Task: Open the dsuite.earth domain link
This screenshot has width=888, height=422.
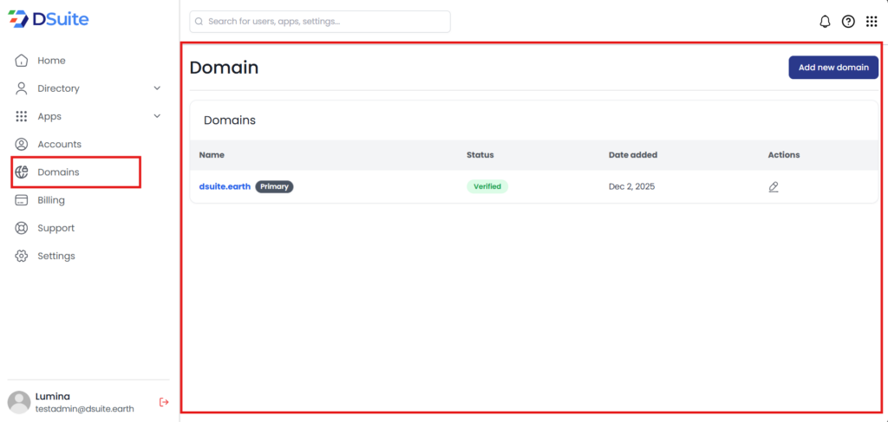Action: (225, 186)
